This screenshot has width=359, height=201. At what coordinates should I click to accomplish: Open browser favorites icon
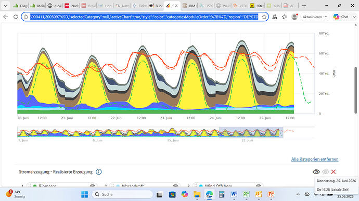click(285, 17)
